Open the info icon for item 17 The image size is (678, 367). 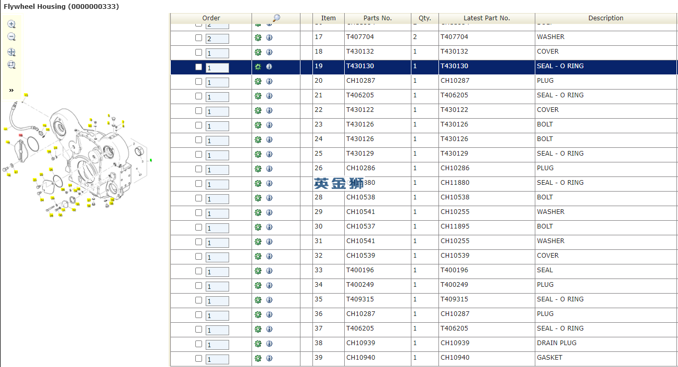click(269, 37)
